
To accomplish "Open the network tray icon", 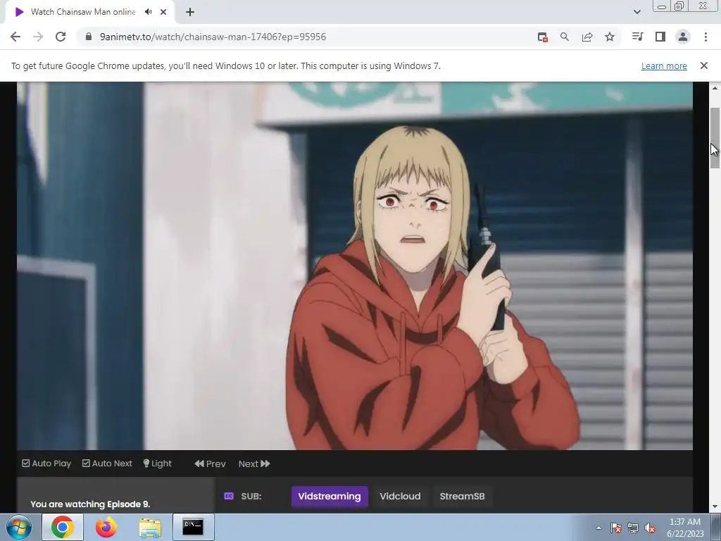I will click(633, 528).
